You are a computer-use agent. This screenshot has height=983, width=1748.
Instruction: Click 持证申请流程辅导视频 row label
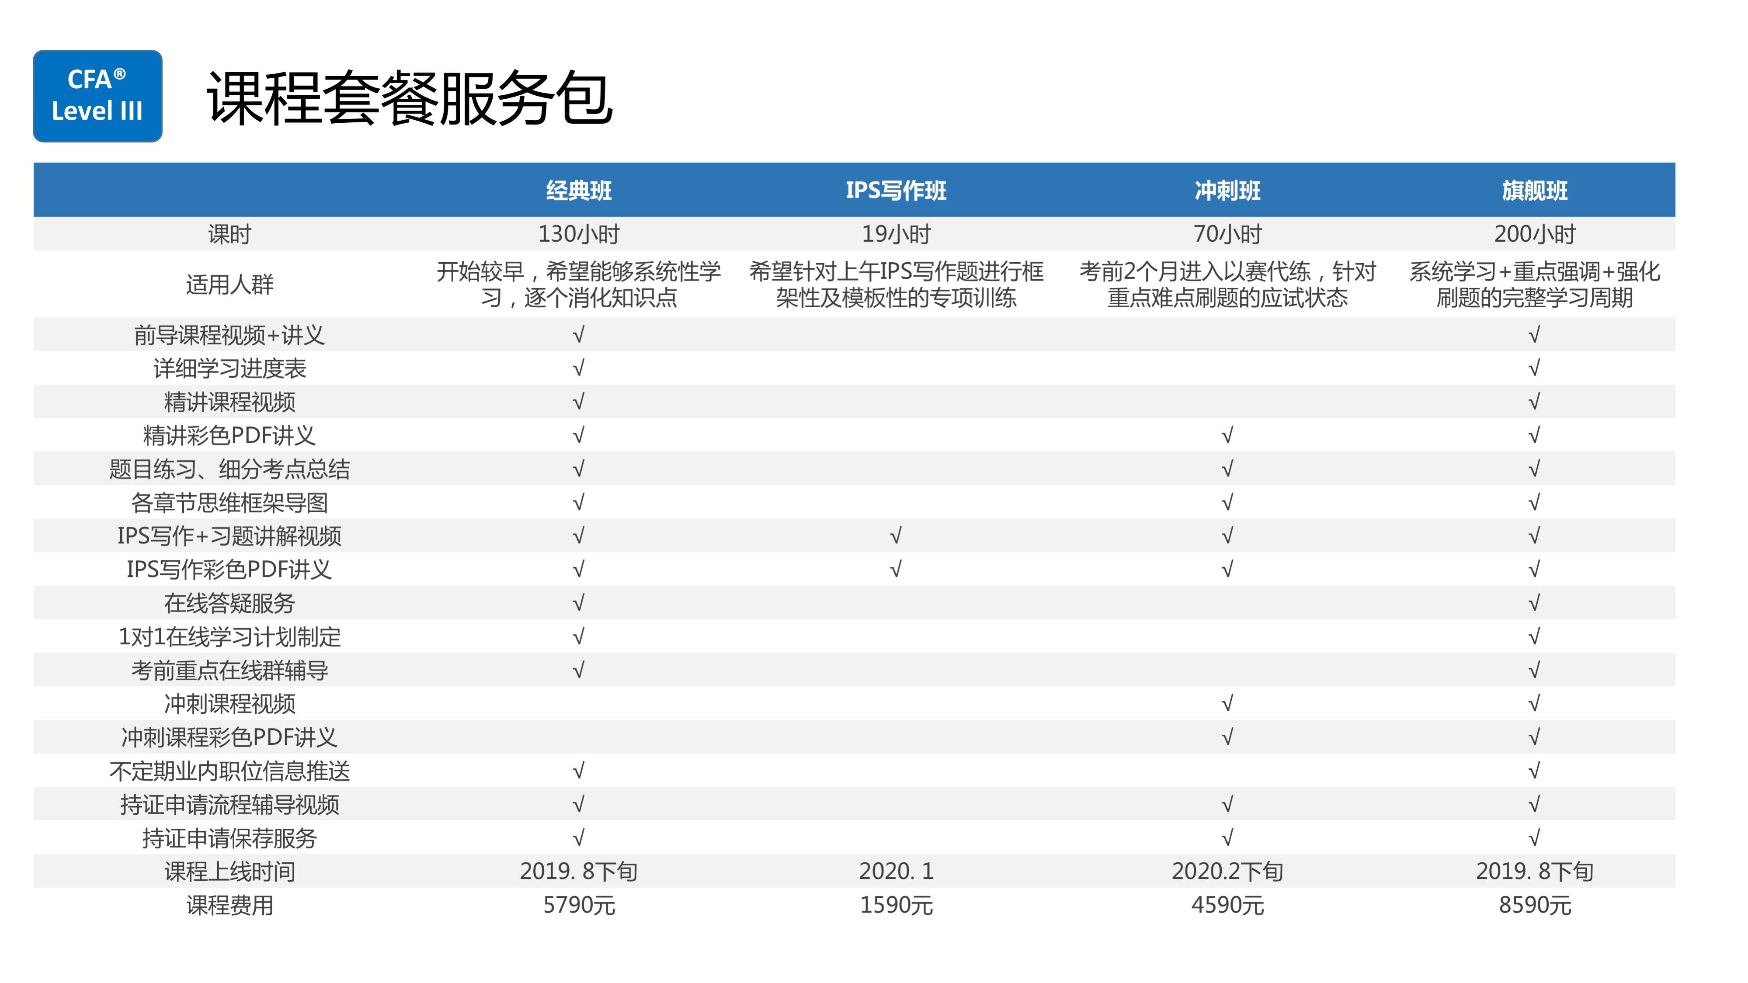[x=229, y=805]
